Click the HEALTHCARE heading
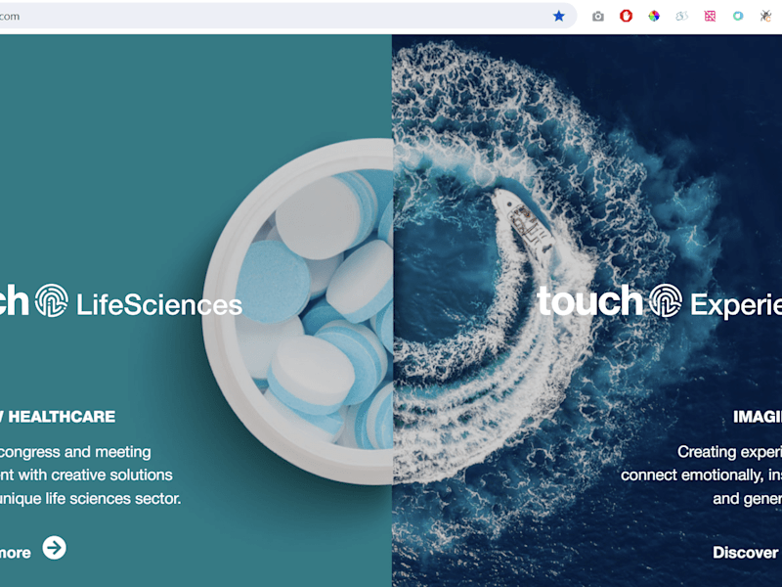 tap(62, 417)
